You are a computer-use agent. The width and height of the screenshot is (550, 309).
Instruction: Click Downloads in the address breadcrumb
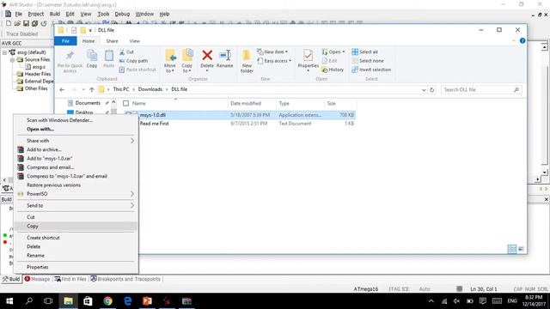150,89
